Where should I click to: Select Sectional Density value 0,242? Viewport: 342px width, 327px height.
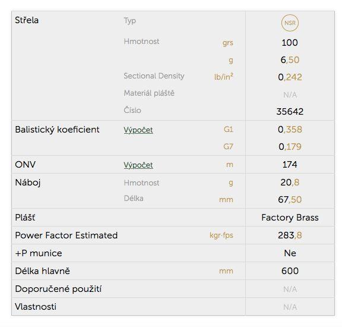click(290, 77)
